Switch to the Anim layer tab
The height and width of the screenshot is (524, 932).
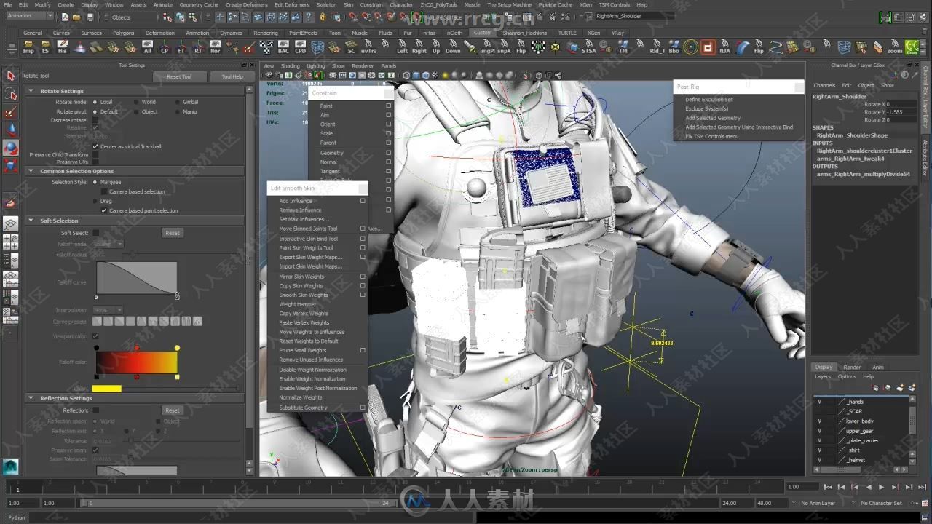877,367
